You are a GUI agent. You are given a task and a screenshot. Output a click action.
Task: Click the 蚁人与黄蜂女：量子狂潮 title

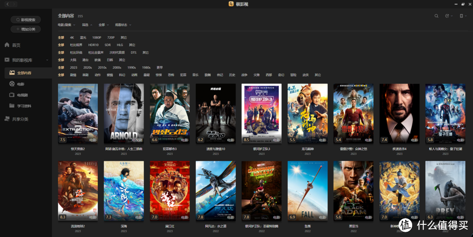pyautogui.click(x=445, y=149)
